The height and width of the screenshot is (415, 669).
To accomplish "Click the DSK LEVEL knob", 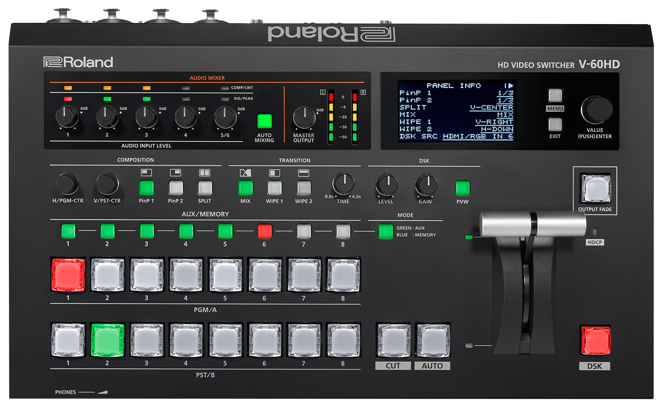I will click(x=386, y=185).
